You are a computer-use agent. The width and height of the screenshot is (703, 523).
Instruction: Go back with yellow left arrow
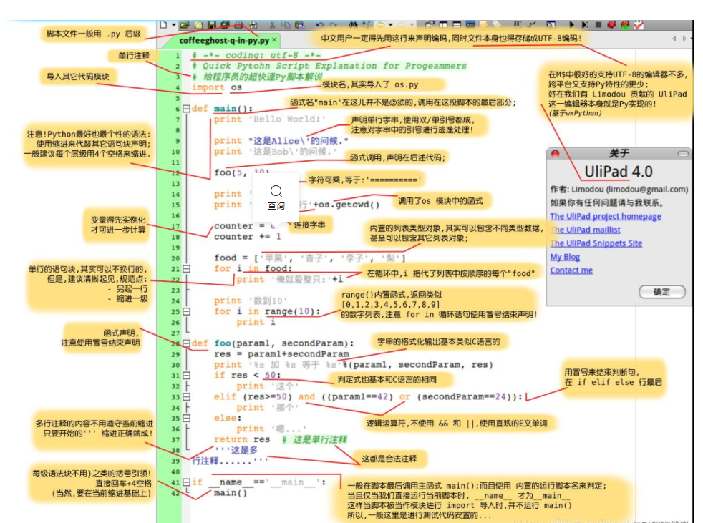pyautogui.click(x=381, y=24)
